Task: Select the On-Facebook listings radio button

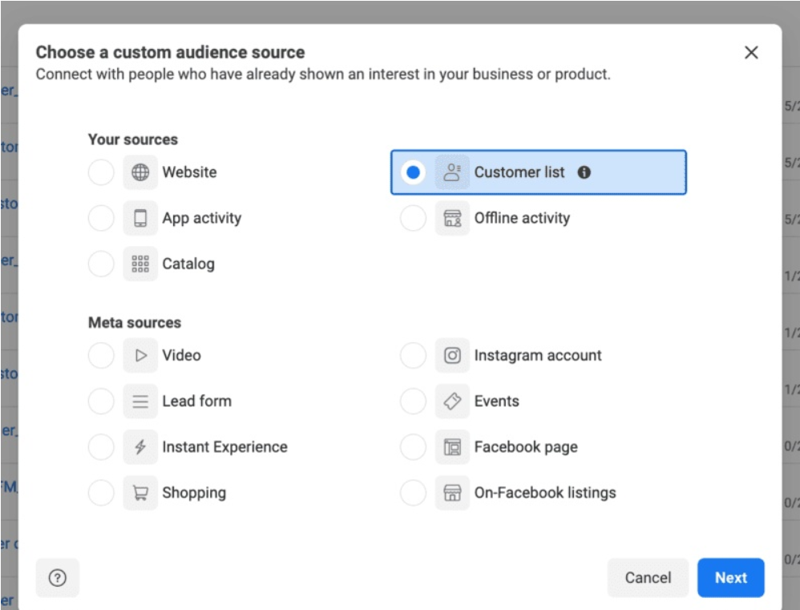Action: 413,493
